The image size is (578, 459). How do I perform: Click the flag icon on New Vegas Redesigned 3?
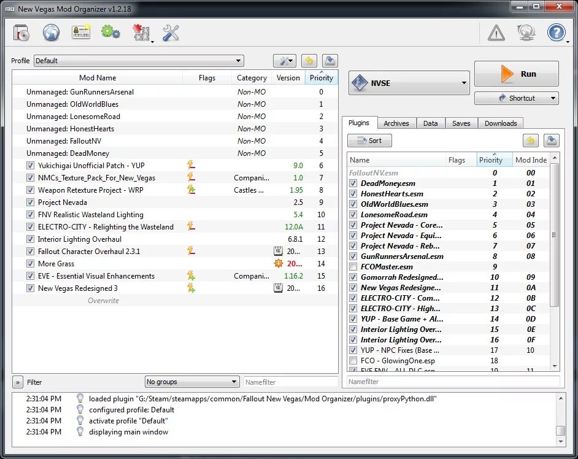pos(191,288)
